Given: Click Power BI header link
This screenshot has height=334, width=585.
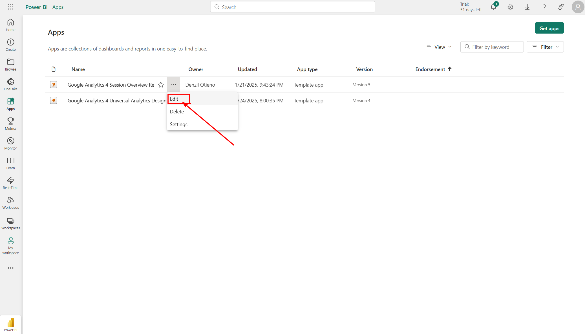Looking at the screenshot, I should pyautogui.click(x=36, y=7).
